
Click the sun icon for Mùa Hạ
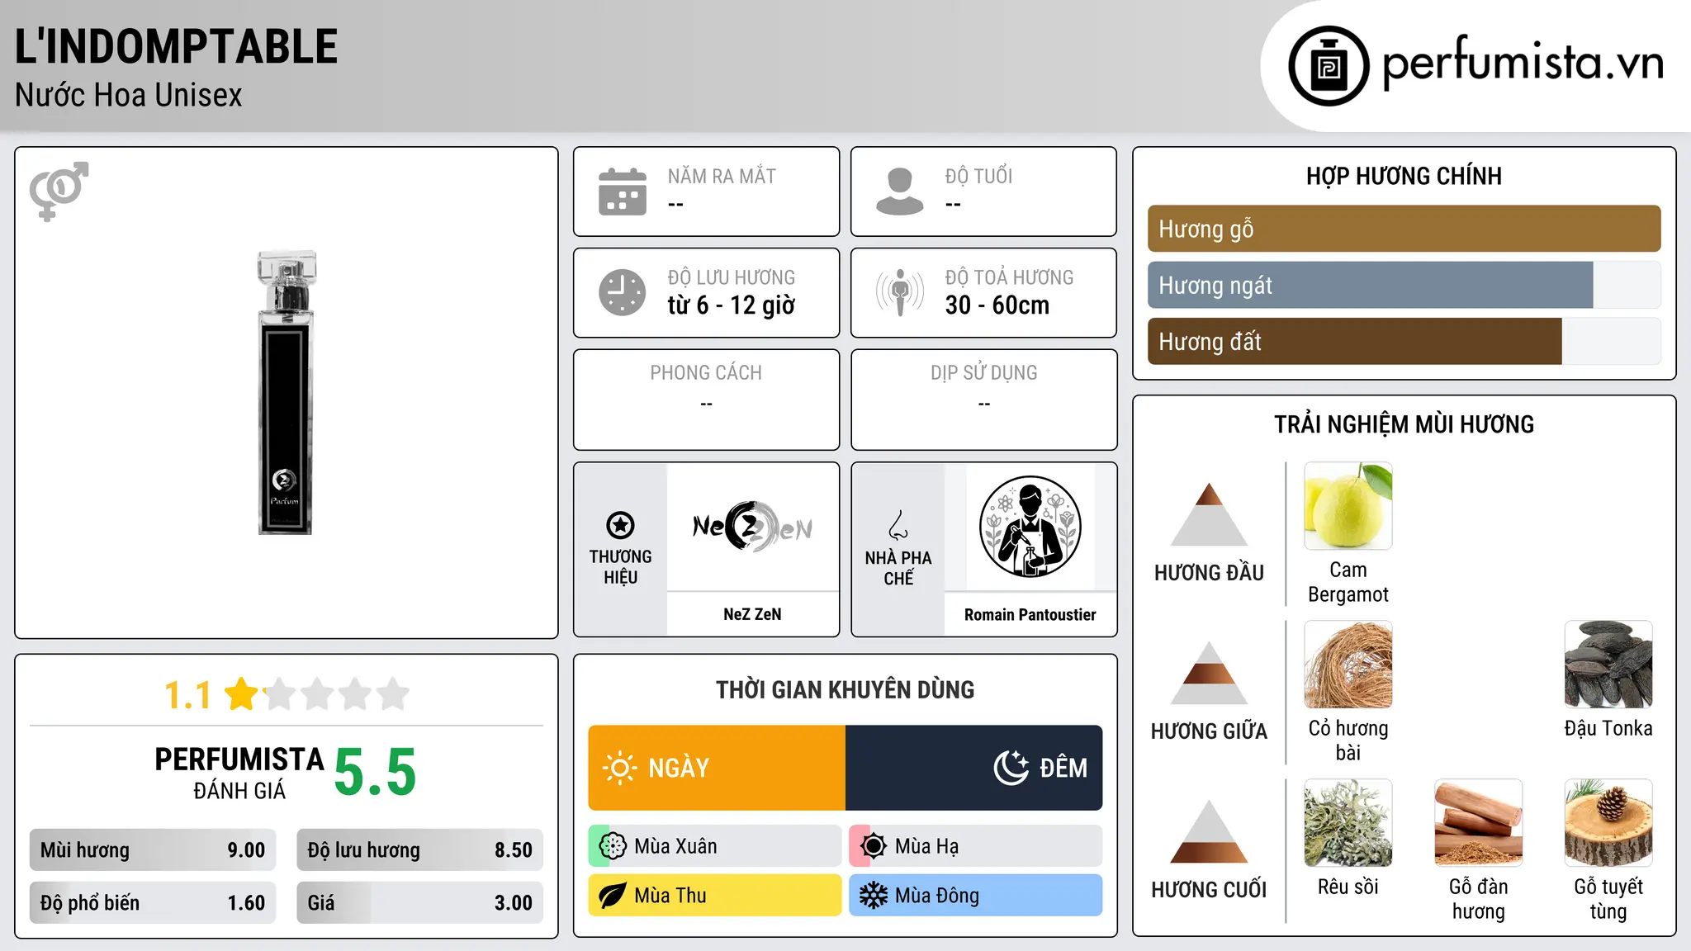pyautogui.click(x=874, y=846)
